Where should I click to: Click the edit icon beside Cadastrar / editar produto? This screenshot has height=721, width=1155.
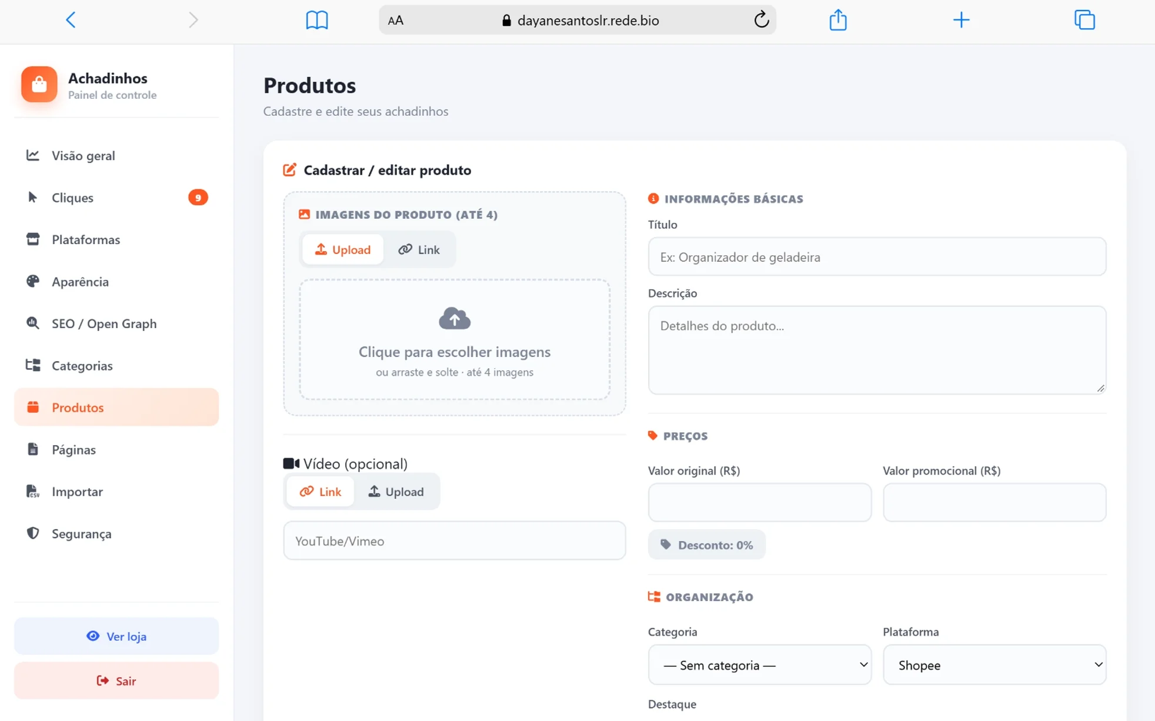[290, 170]
